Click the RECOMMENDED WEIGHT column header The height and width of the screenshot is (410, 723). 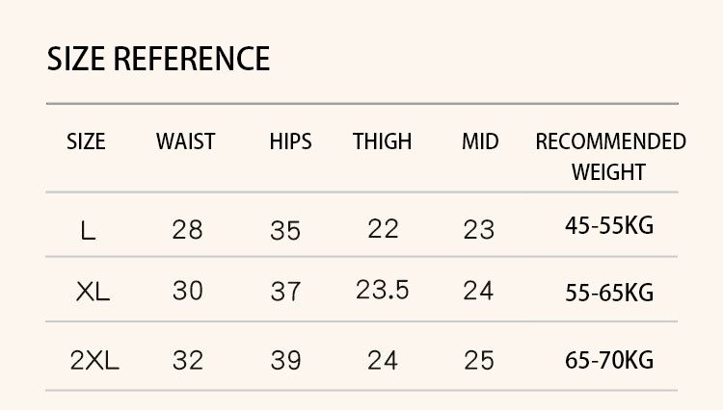pos(610,157)
